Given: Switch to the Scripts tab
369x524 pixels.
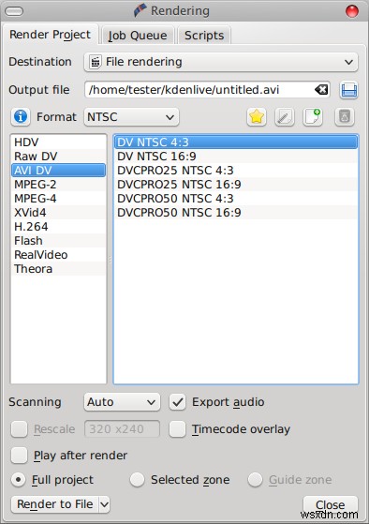Looking at the screenshot, I should (204, 36).
